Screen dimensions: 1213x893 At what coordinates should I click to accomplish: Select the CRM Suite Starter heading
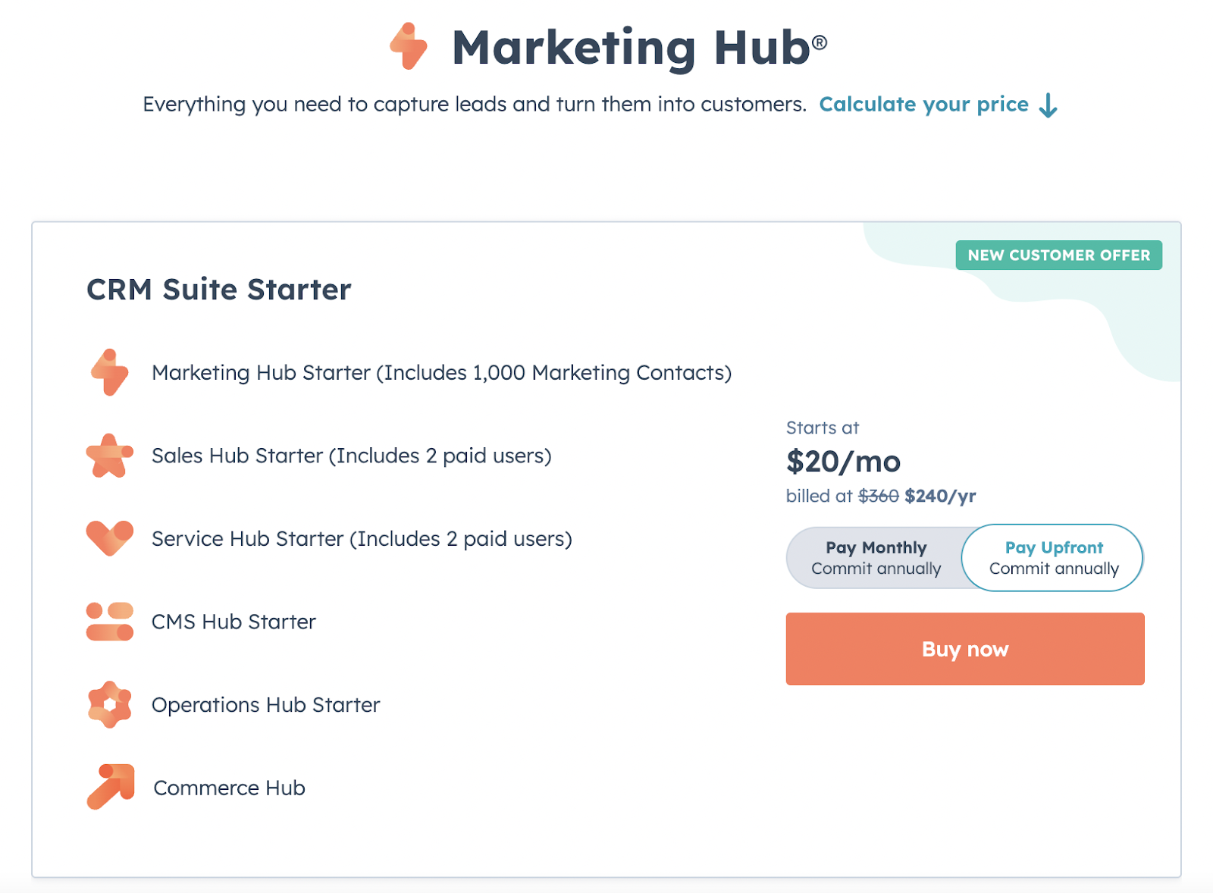[218, 289]
